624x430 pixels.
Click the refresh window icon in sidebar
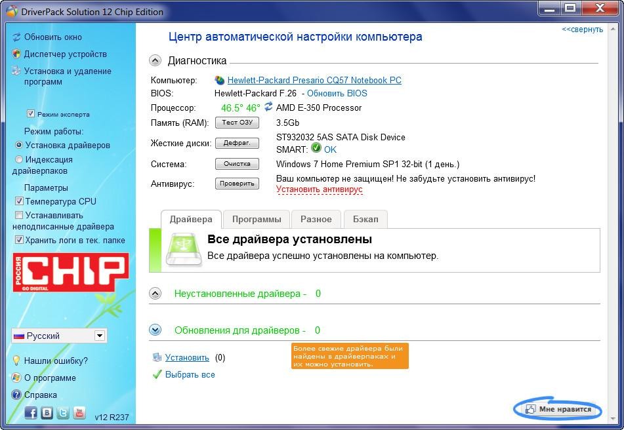click(x=16, y=37)
